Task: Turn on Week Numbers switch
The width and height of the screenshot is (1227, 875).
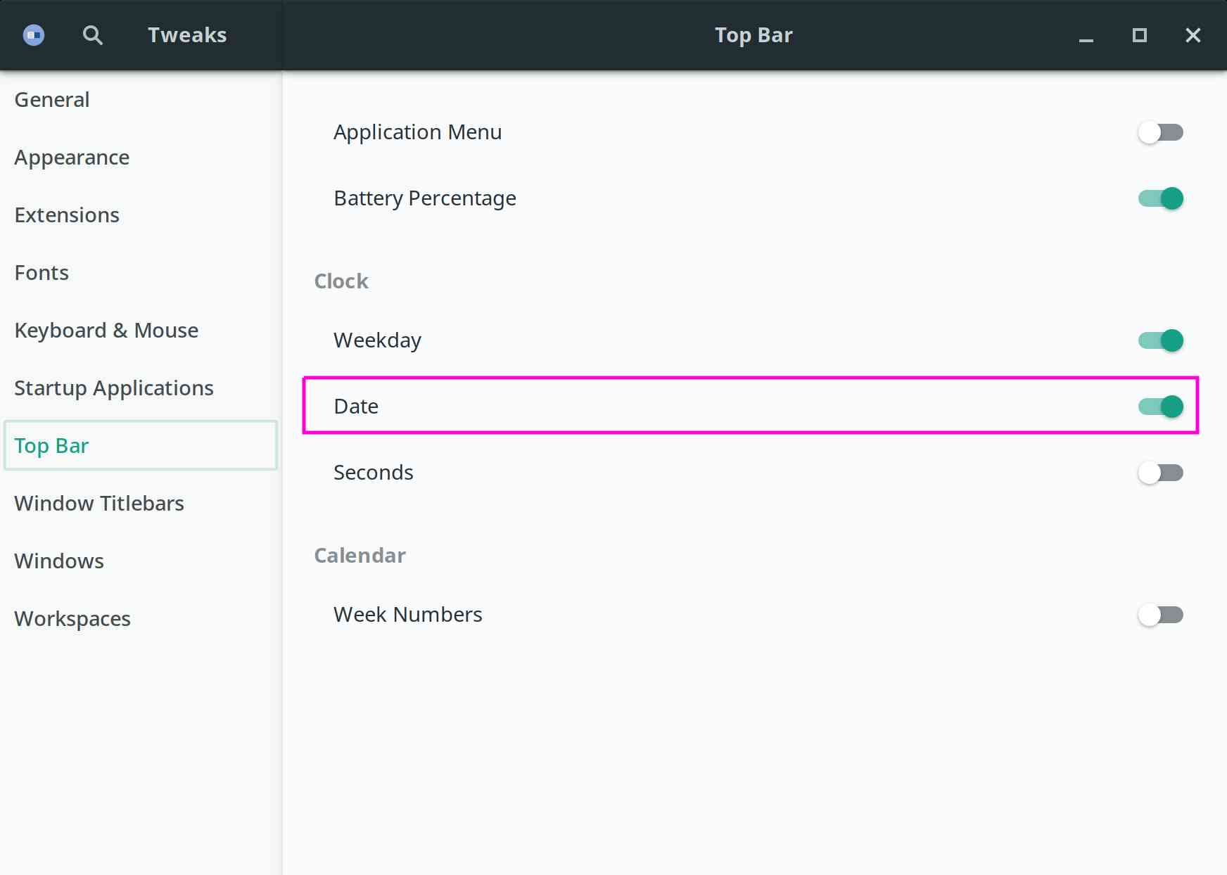Action: point(1161,615)
